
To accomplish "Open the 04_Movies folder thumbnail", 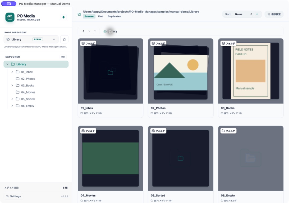I will [x=111, y=158].
